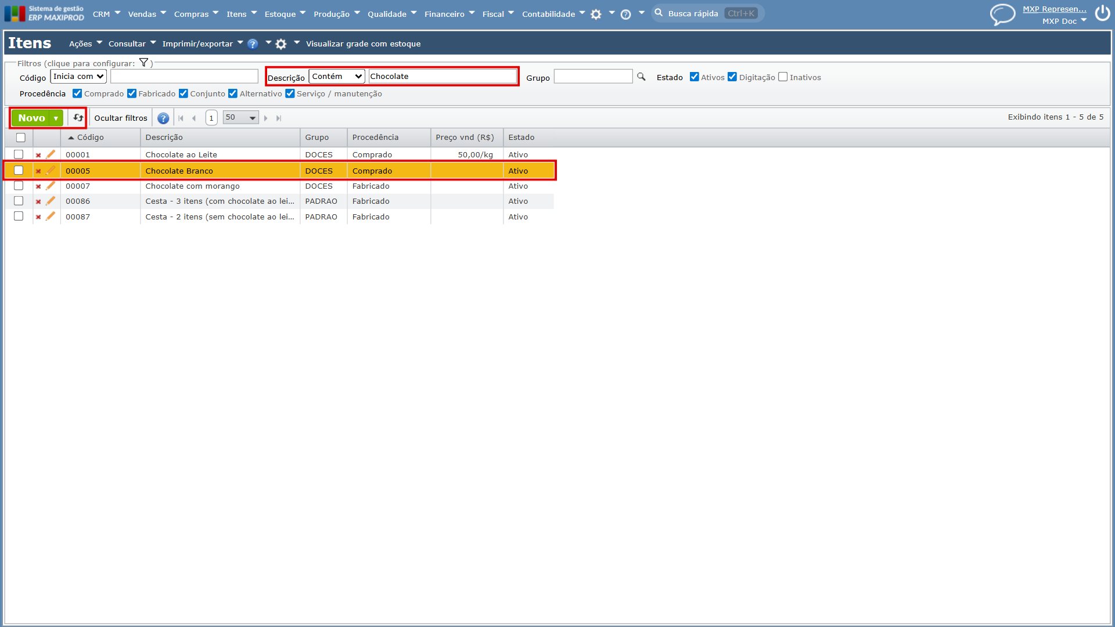Open the Estoque menu
Viewport: 1115px width, 627px height.
click(x=285, y=14)
